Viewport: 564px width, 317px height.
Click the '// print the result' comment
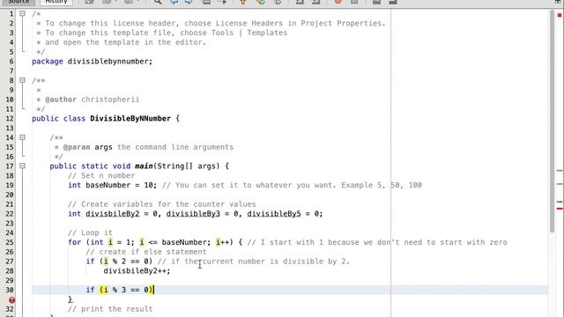point(110,309)
